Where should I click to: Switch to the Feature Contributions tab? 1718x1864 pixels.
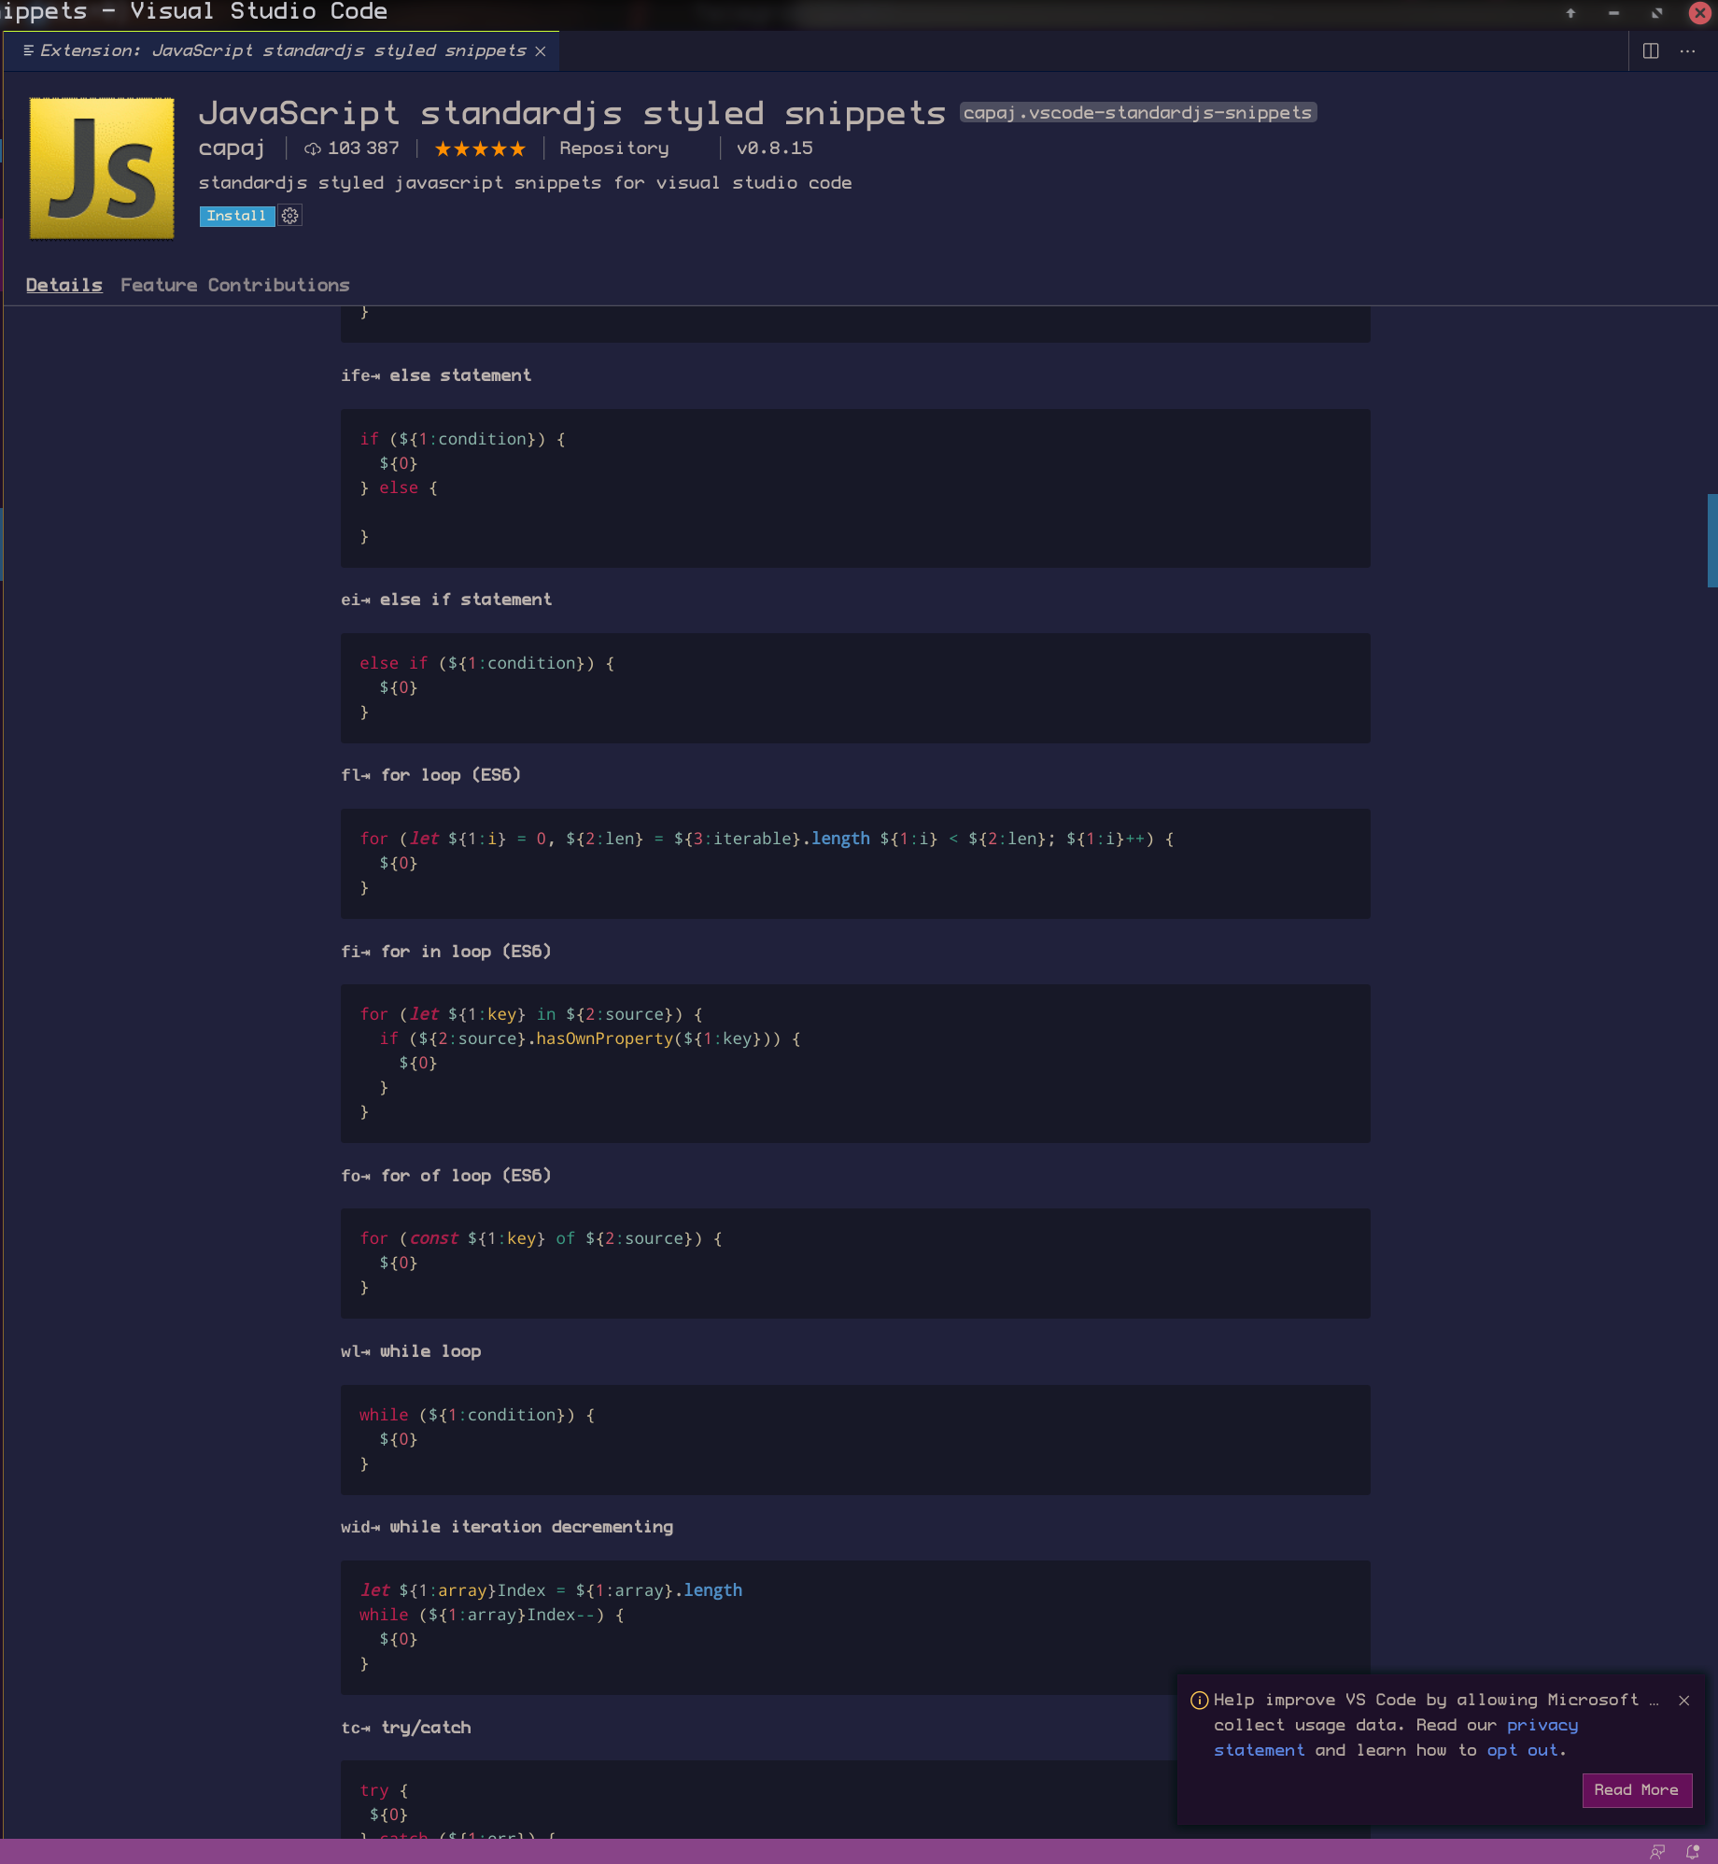(234, 285)
